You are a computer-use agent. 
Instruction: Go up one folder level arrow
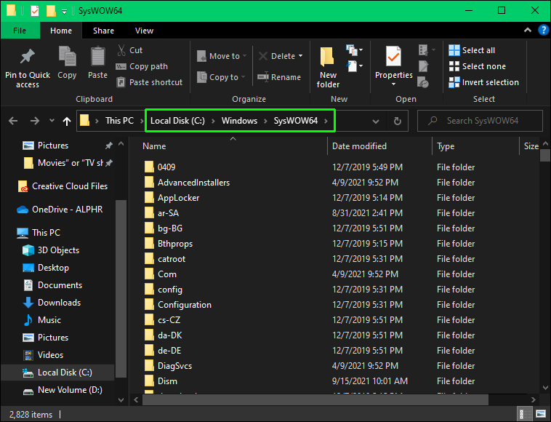[x=67, y=121]
